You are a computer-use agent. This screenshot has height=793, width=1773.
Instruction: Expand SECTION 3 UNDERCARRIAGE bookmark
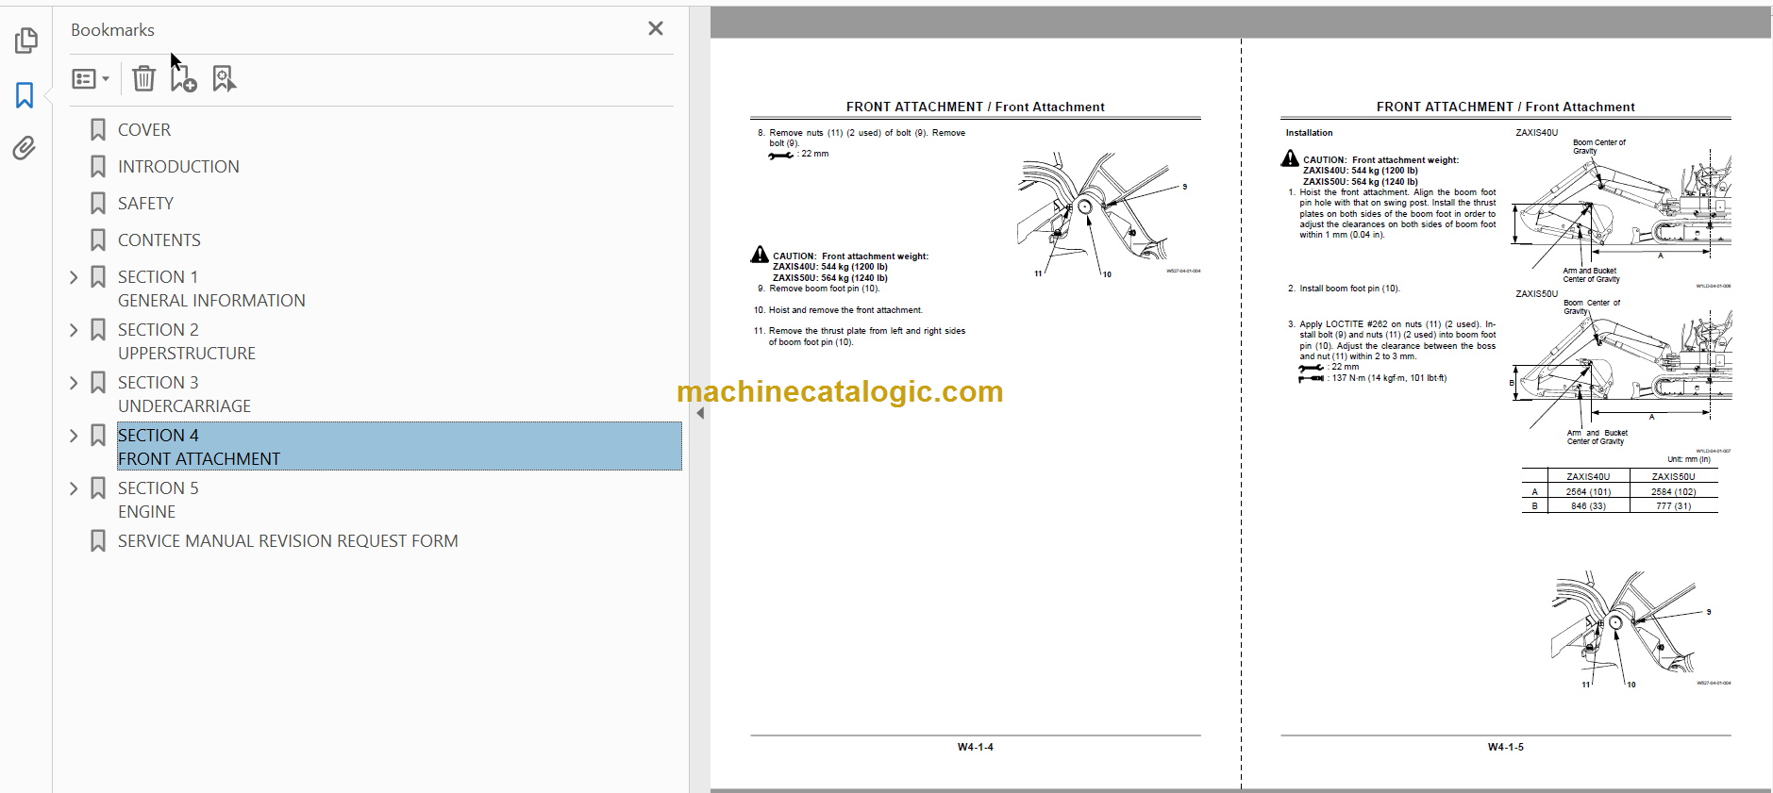(74, 383)
